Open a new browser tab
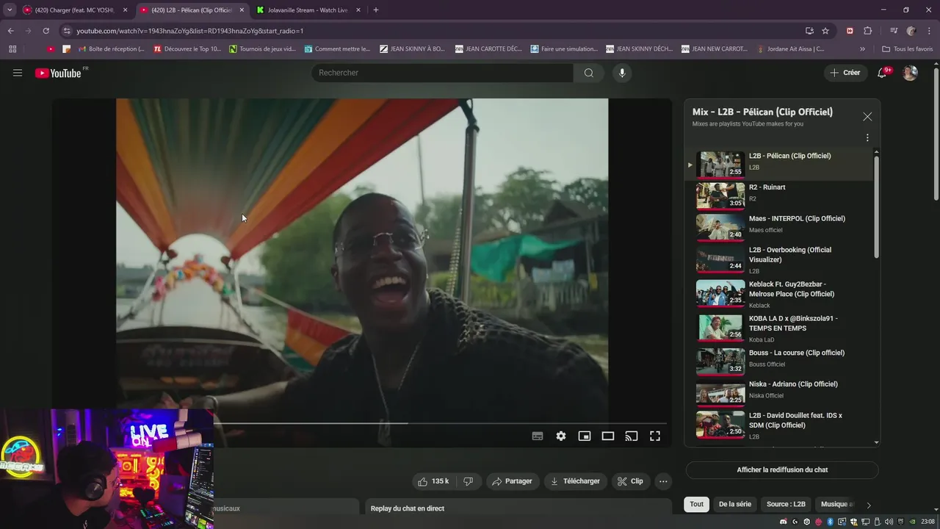The width and height of the screenshot is (940, 529). (x=376, y=10)
